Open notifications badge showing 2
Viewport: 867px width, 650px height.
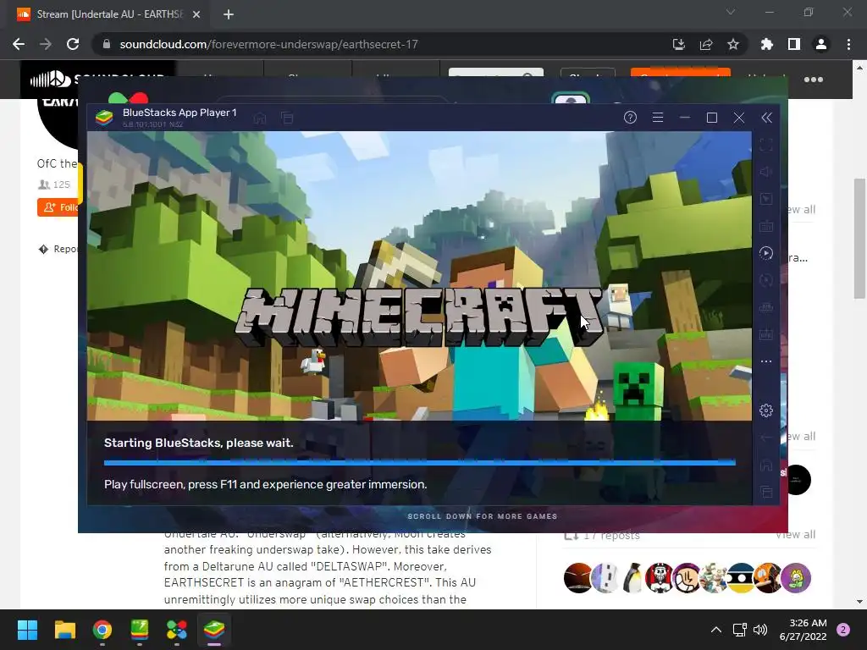[x=843, y=630]
